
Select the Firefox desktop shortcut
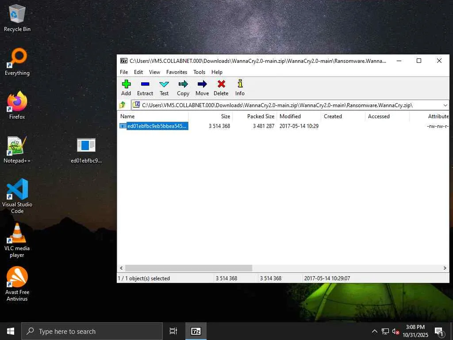coord(17,105)
